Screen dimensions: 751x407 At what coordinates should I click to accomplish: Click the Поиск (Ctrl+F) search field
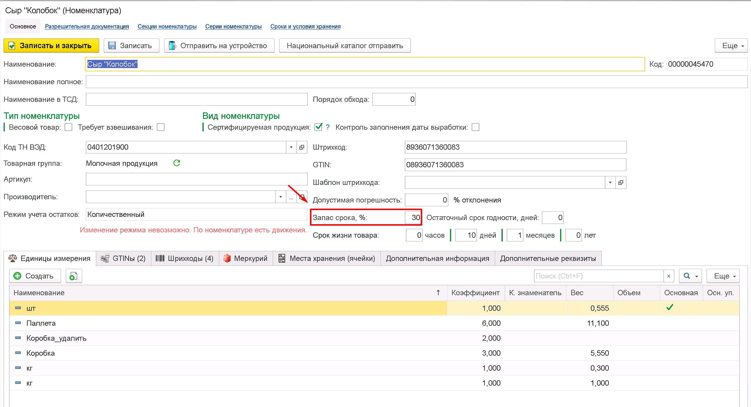[599, 276]
